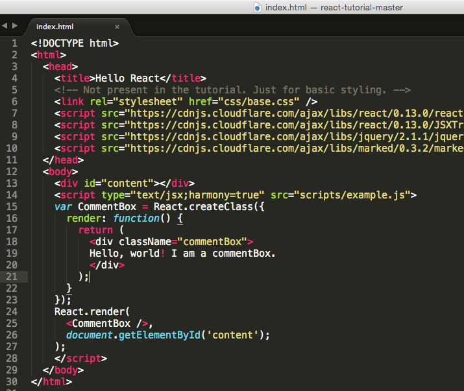Click the React.render( call
The image size is (464, 391).
[92, 312]
